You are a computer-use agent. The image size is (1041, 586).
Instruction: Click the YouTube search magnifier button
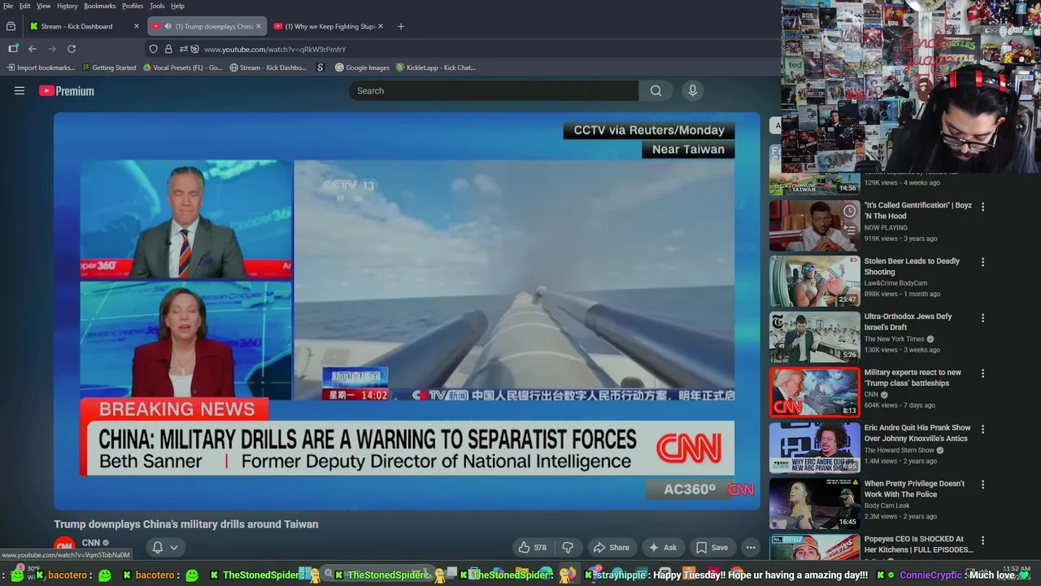pyautogui.click(x=656, y=91)
